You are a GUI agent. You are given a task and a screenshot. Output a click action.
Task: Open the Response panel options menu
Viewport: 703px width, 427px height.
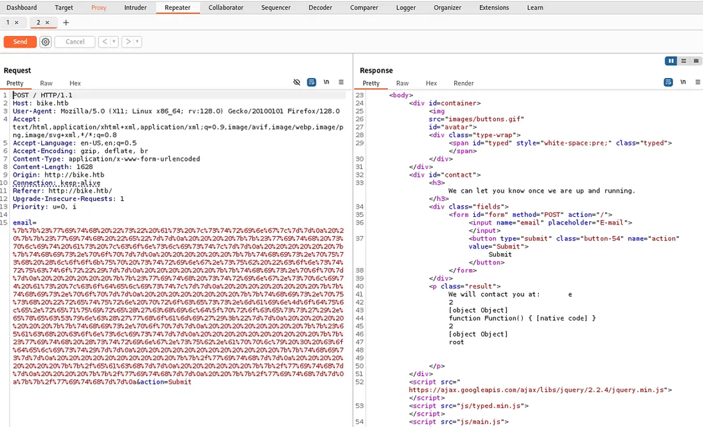(x=698, y=82)
